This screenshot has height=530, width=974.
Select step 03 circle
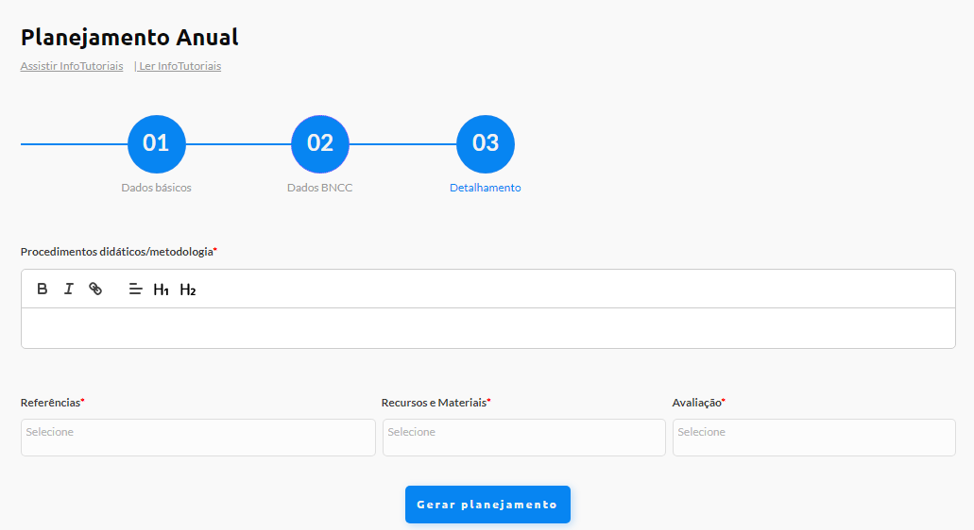pyautogui.click(x=486, y=143)
